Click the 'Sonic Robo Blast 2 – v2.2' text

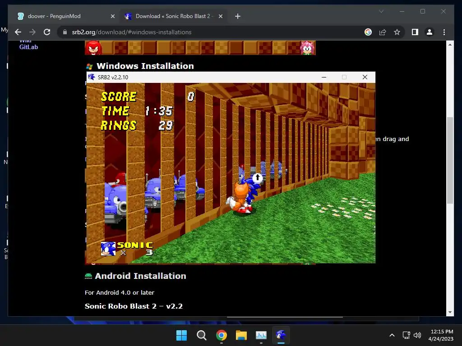(134, 306)
